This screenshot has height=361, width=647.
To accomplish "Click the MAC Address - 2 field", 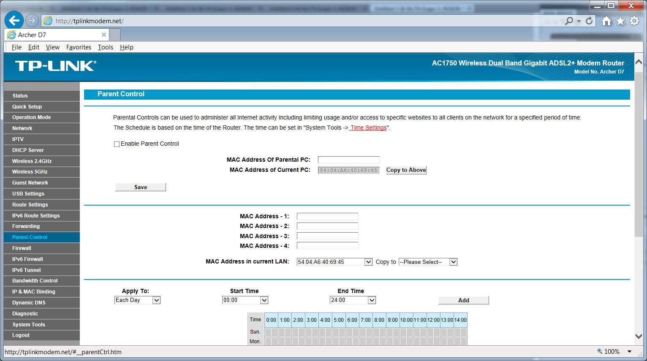I will coord(328,226).
